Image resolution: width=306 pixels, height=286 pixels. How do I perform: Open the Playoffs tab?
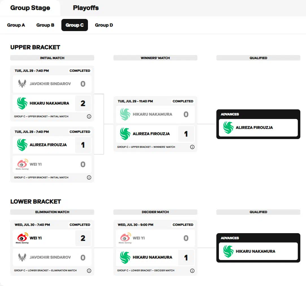[x=86, y=8]
